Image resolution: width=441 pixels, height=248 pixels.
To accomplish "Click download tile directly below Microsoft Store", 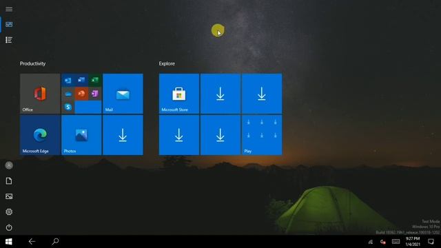I will click(x=179, y=135).
